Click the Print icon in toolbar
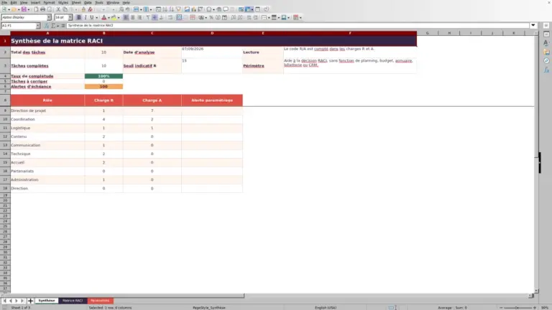552x310 pixels. pos(42,9)
